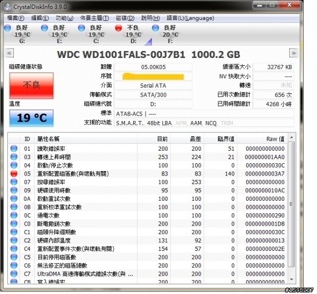Click raw value 0000000003A7
This screenshot has width=317, height=294.
click(x=265, y=174)
